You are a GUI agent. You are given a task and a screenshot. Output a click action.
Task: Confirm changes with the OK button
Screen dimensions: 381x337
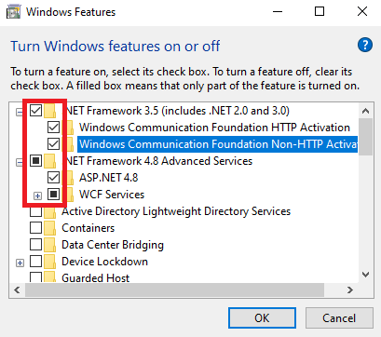(262, 318)
